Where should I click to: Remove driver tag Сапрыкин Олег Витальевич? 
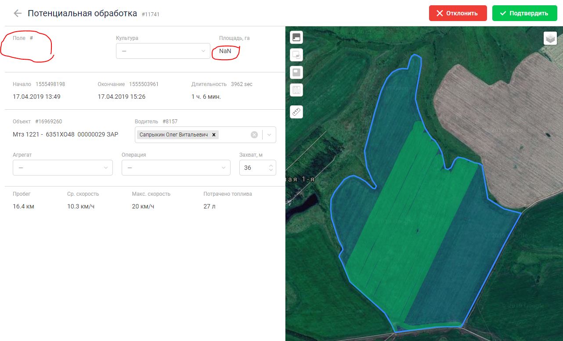tap(214, 135)
